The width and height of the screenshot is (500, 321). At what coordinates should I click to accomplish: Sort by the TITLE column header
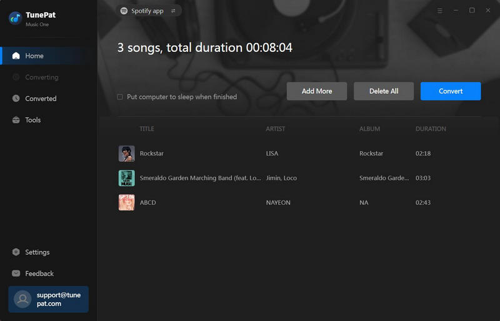coord(147,129)
